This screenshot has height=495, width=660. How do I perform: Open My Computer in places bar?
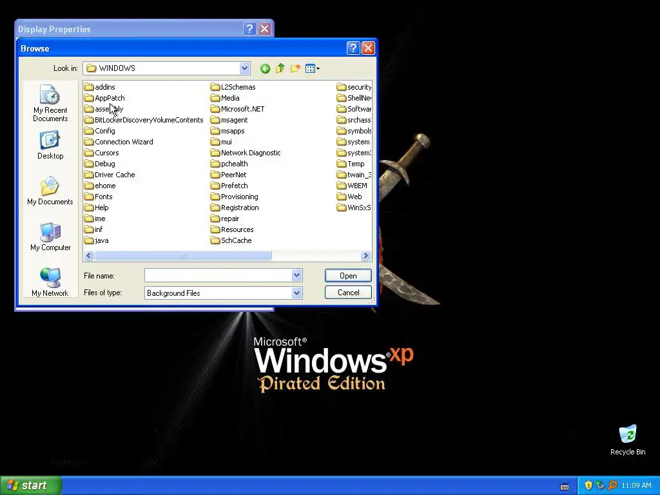click(x=50, y=237)
